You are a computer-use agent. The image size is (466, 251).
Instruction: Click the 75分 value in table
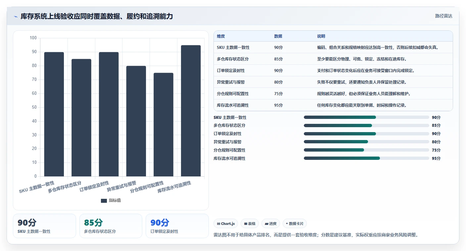tap(278, 94)
